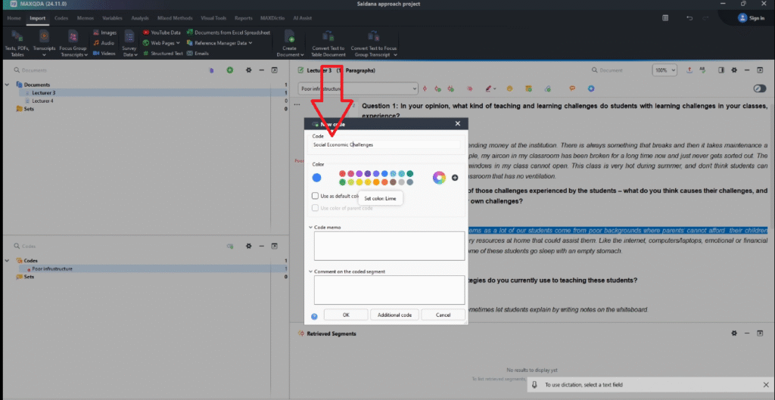Image resolution: width=775 pixels, height=400 pixels.
Task: Click the help icon in New code dialog
Action: pyautogui.click(x=314, y=315)
